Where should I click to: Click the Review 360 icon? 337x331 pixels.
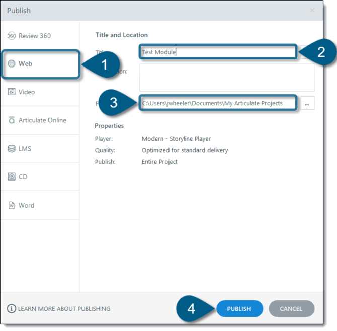tap(12, 35)
